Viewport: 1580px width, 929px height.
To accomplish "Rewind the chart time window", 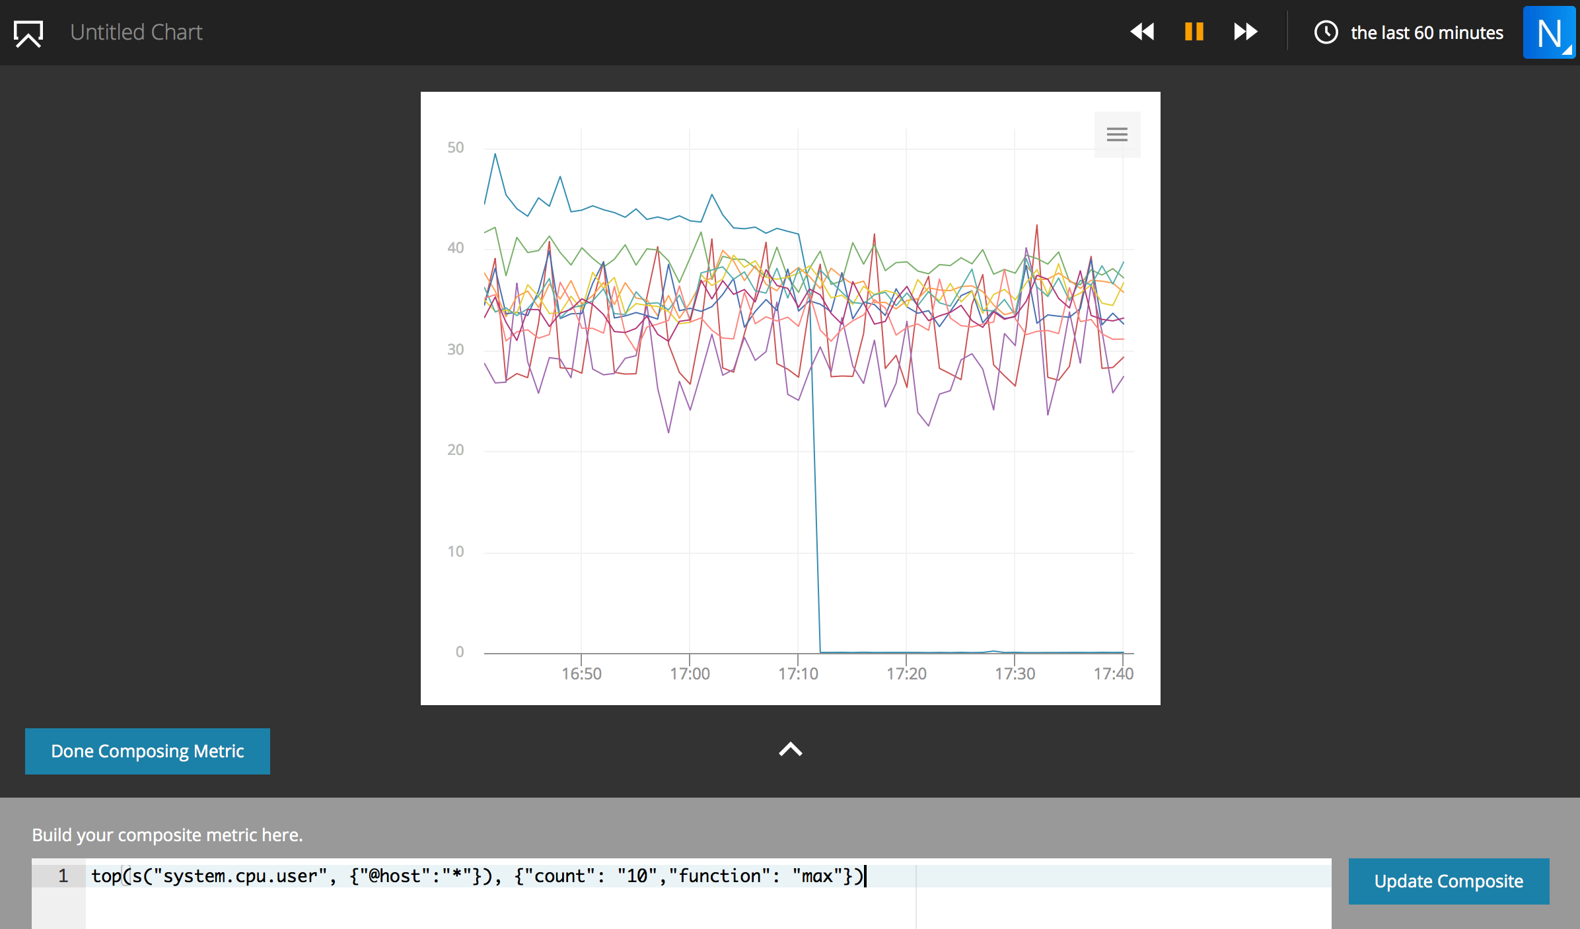I will pyautogui.click(x=1142, y=32).
